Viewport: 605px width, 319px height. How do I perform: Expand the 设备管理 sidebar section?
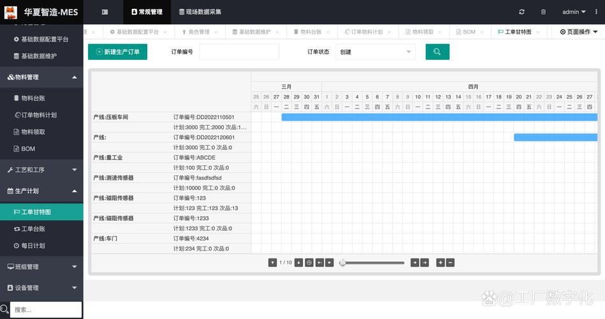pyautogui.click(x=41, y=288)
